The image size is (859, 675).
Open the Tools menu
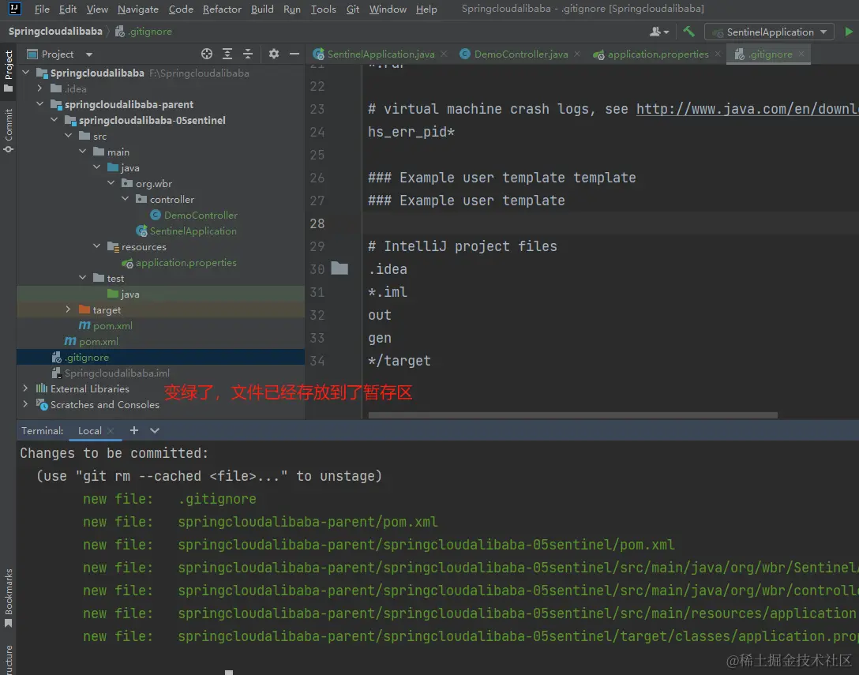pos(323,9)
